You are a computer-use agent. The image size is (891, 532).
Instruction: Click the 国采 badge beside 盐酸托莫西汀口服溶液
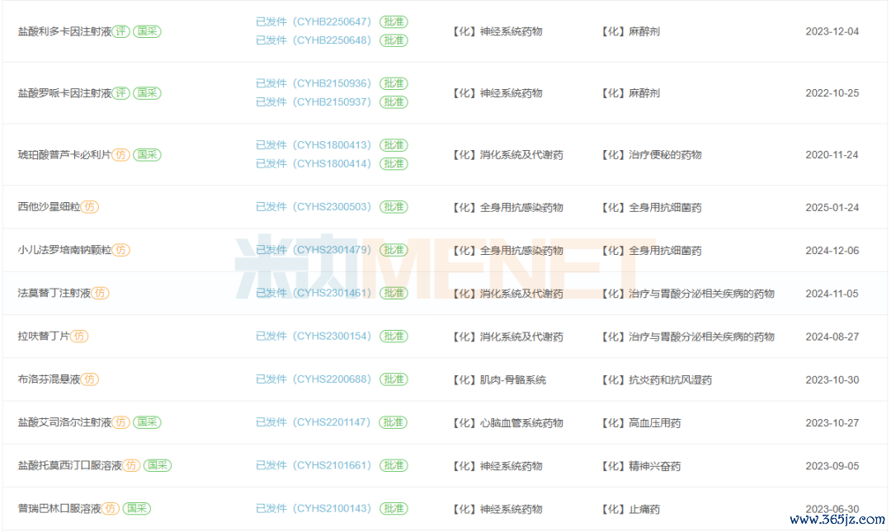158,465
